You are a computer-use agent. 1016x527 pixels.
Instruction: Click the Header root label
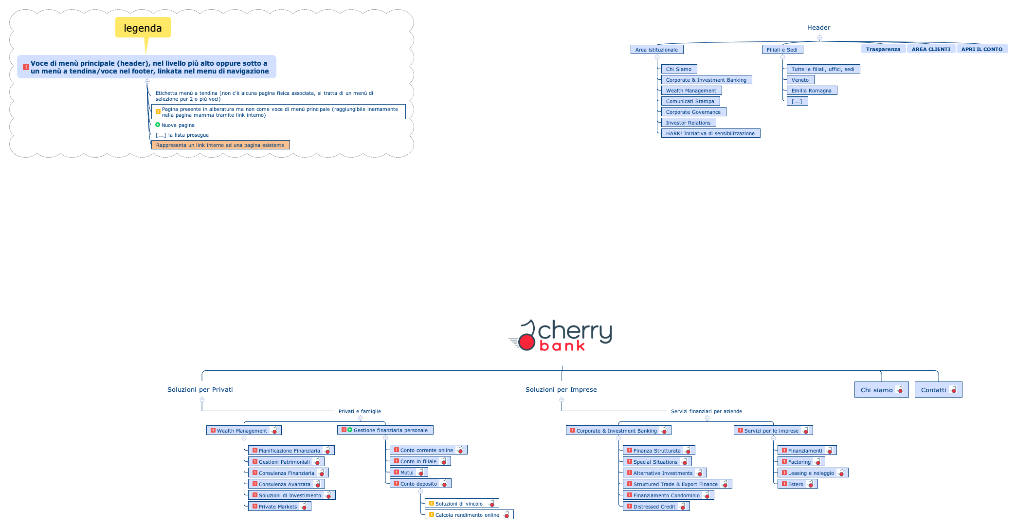coord(819,28)
